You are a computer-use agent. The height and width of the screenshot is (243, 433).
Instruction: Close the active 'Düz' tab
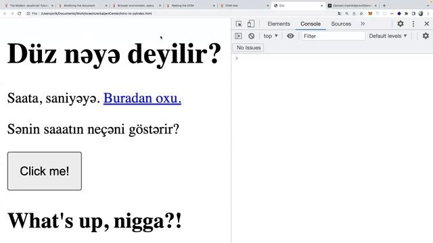tap(322, 5)
